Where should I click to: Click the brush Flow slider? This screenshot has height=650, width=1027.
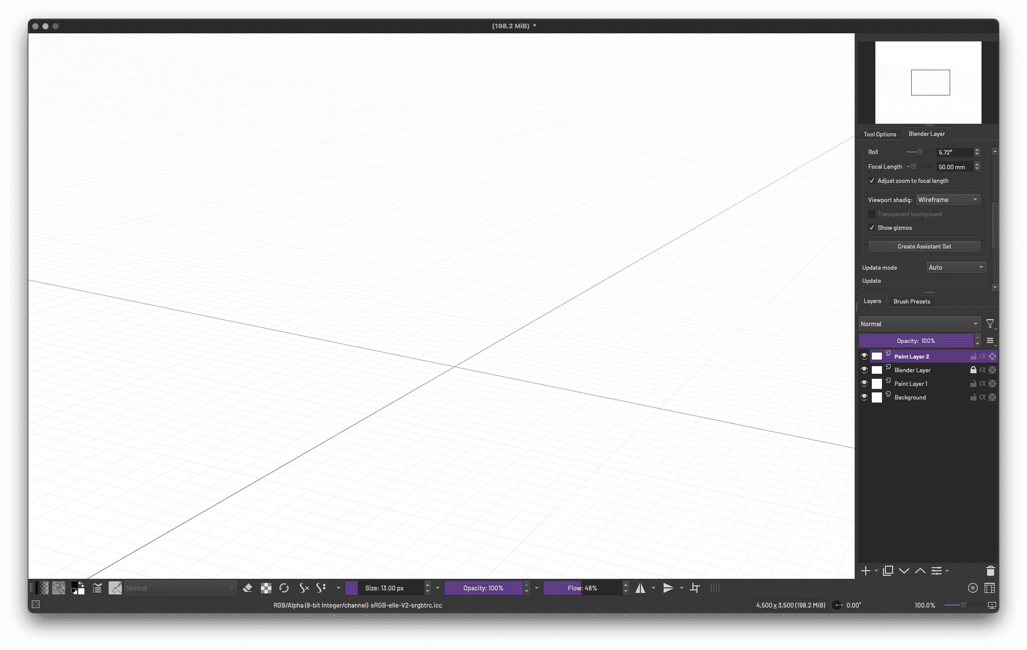[x=583, y=588]
